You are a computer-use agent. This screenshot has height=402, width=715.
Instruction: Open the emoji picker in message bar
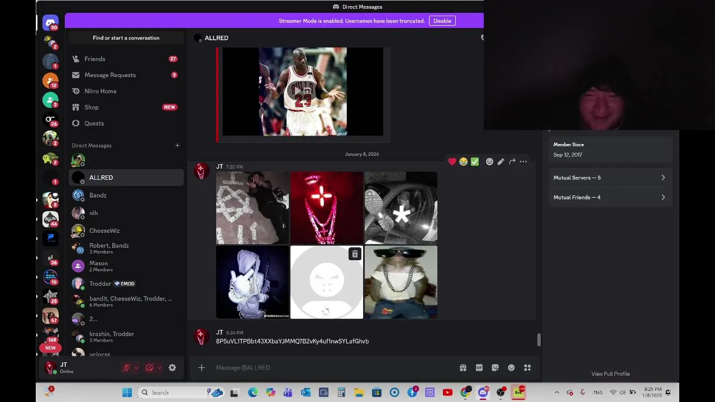pyautogui.click(x=511, y=367)
